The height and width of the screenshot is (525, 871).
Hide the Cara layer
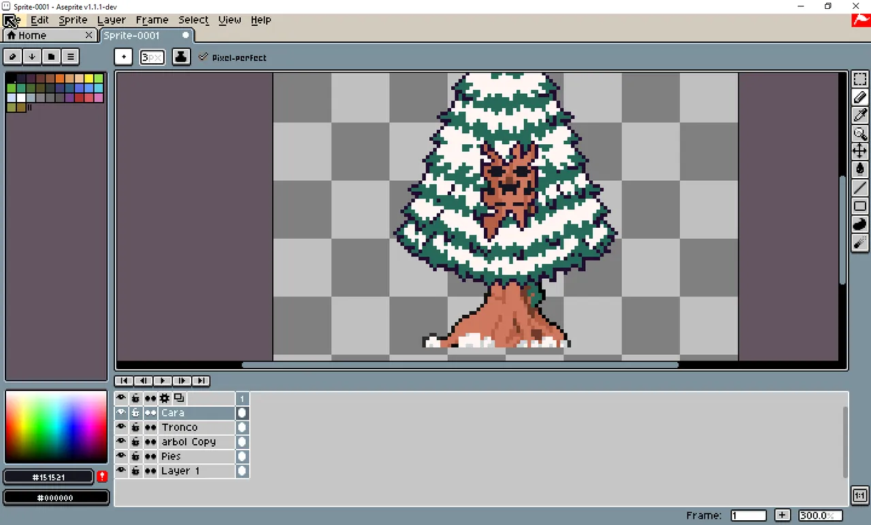click(121, 413)
